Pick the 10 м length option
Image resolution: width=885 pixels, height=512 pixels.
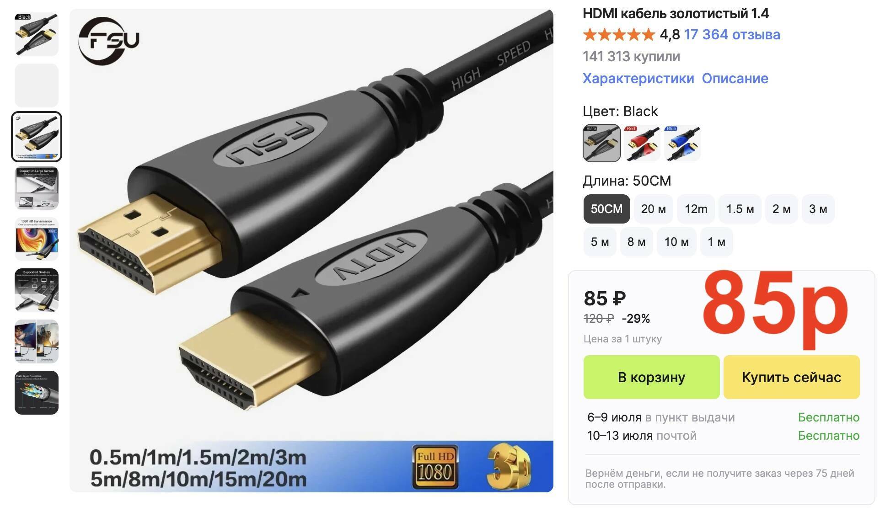pyautogui.click(x=676, y=242)
